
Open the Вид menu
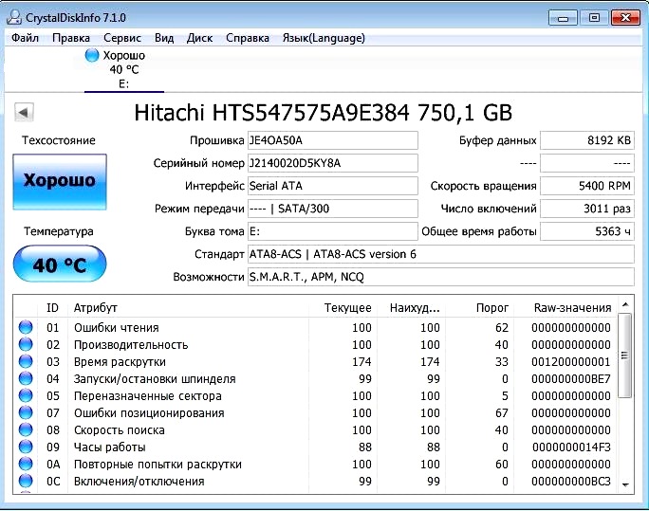[x=164, y=38]
